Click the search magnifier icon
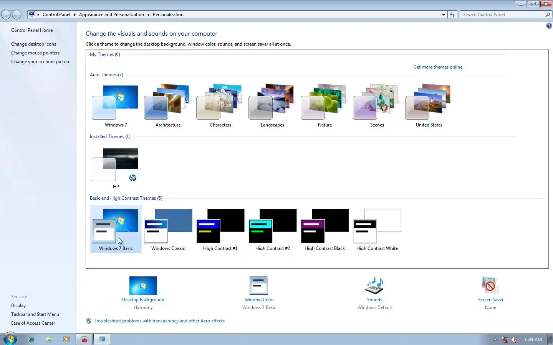The width and height of the screenshot is (553, 345). 548,15
